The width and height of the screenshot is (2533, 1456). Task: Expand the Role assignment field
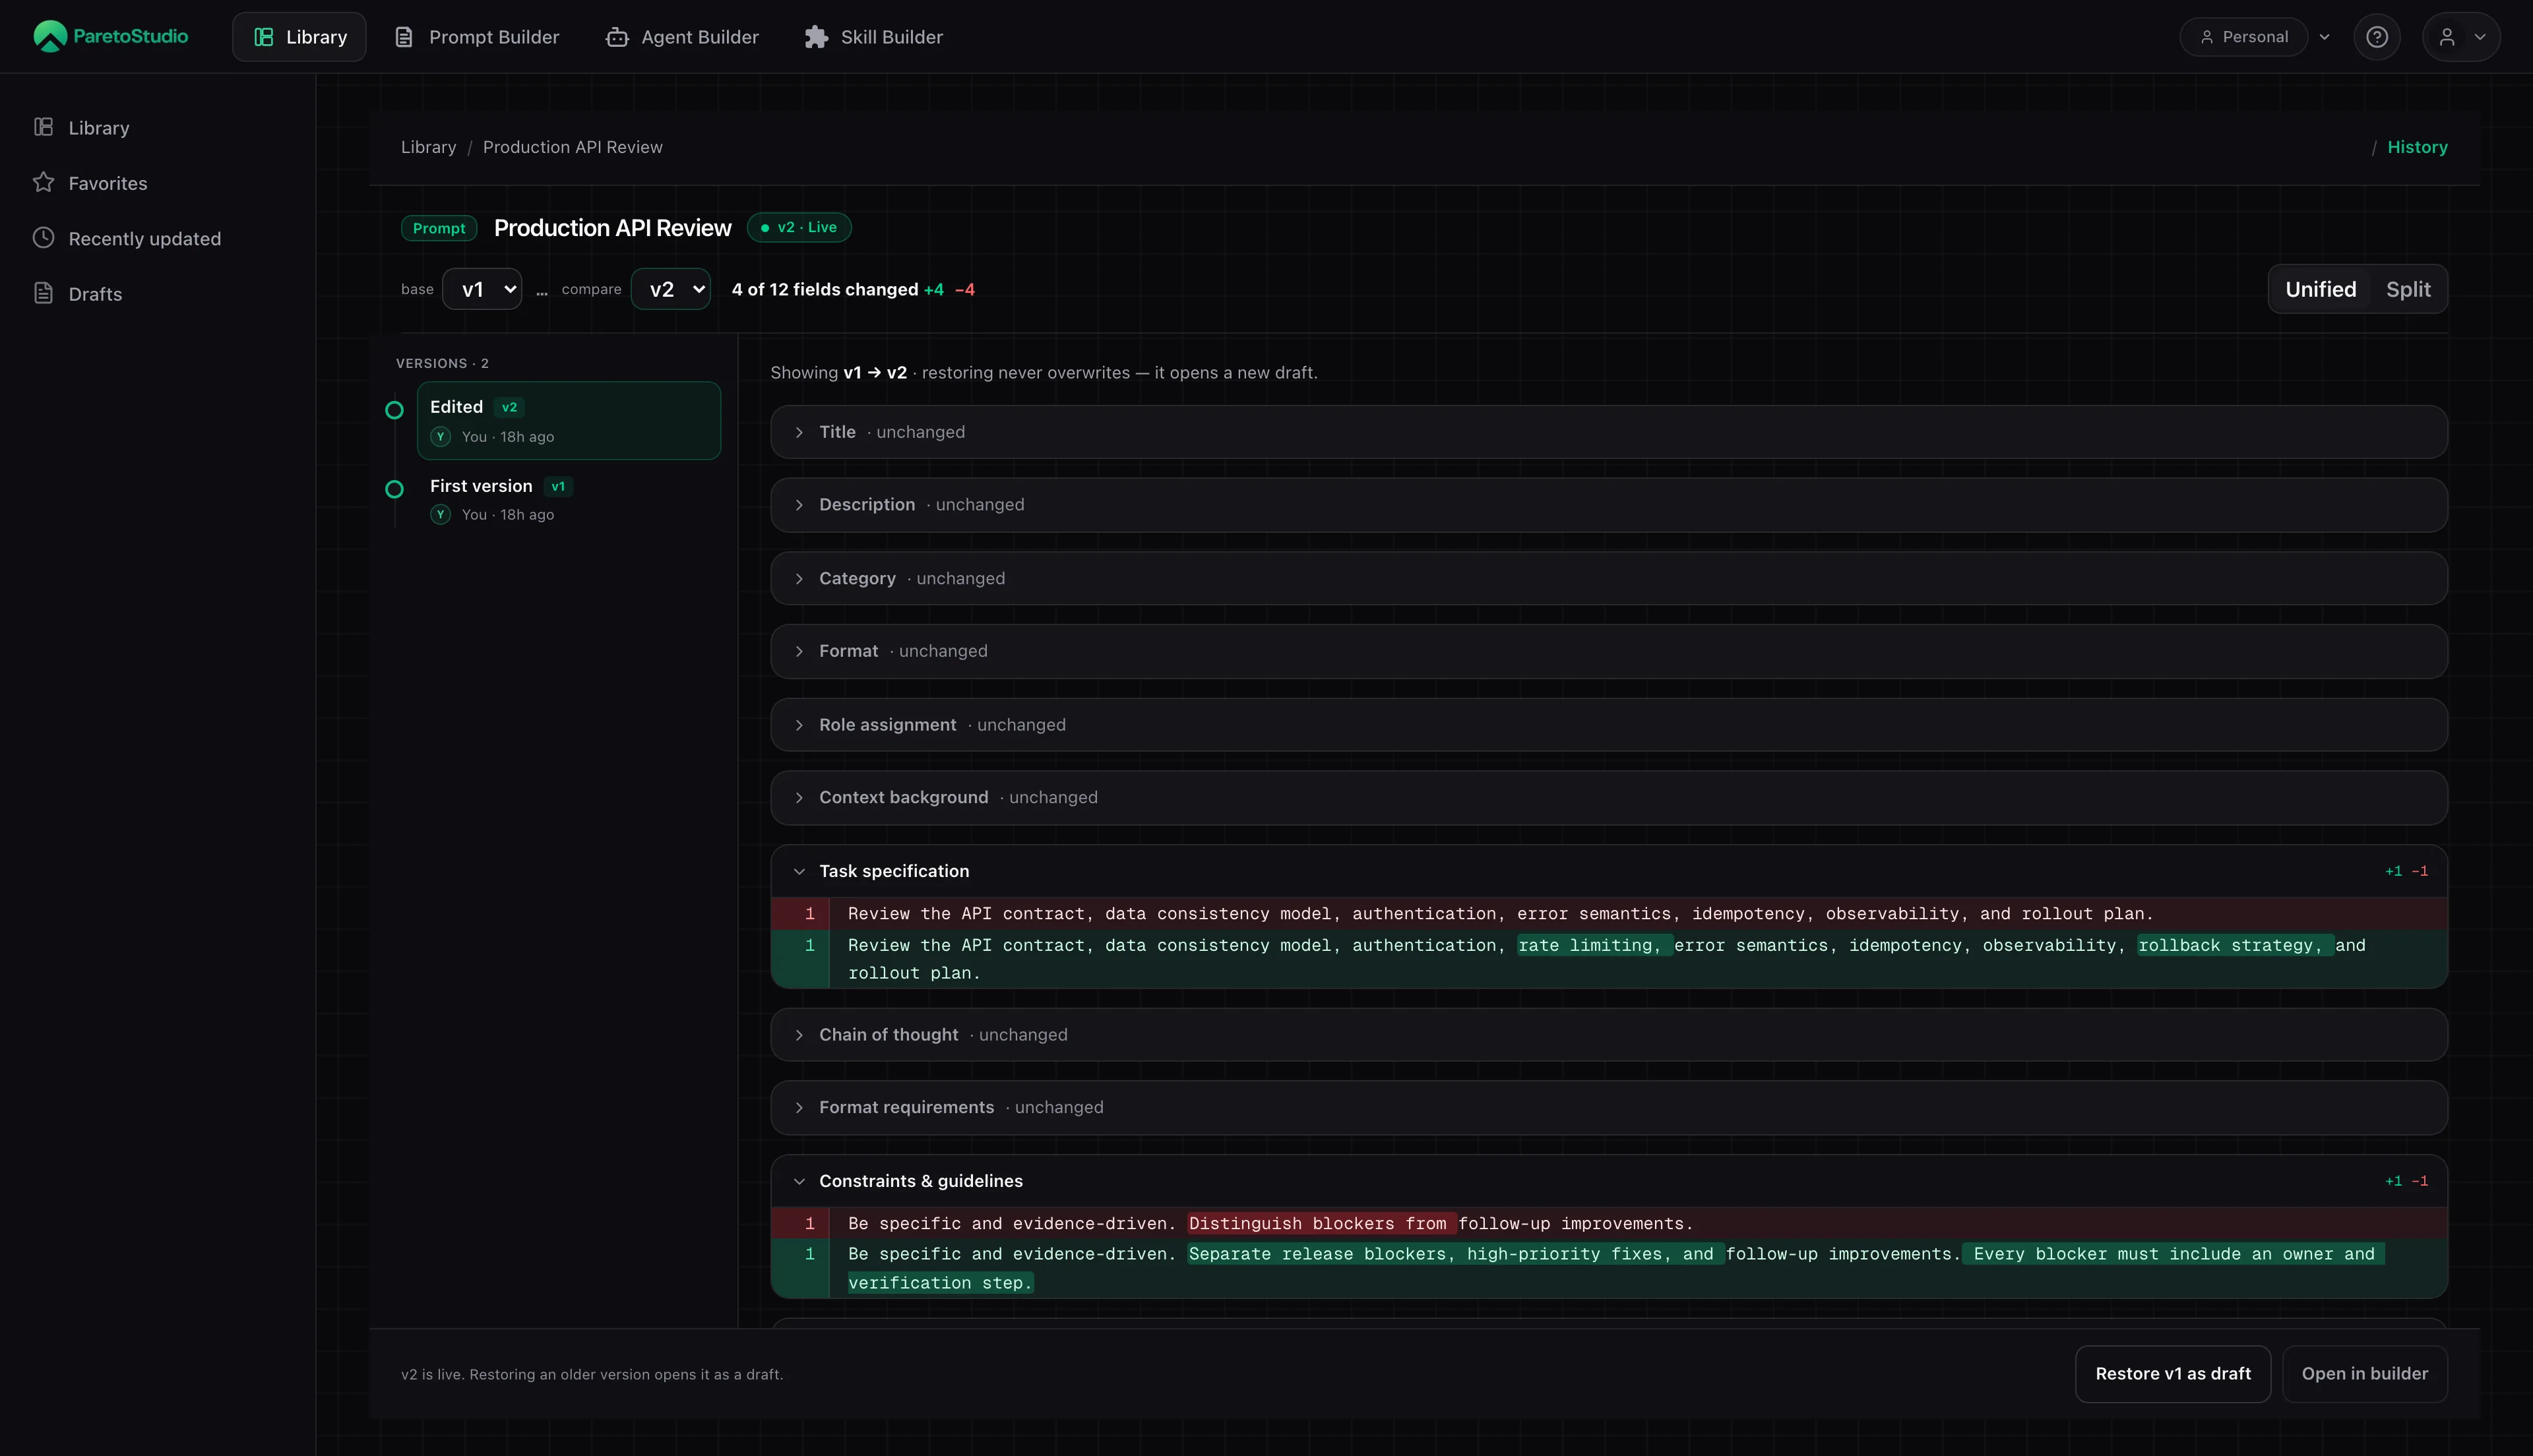(x=1608, y=725)
